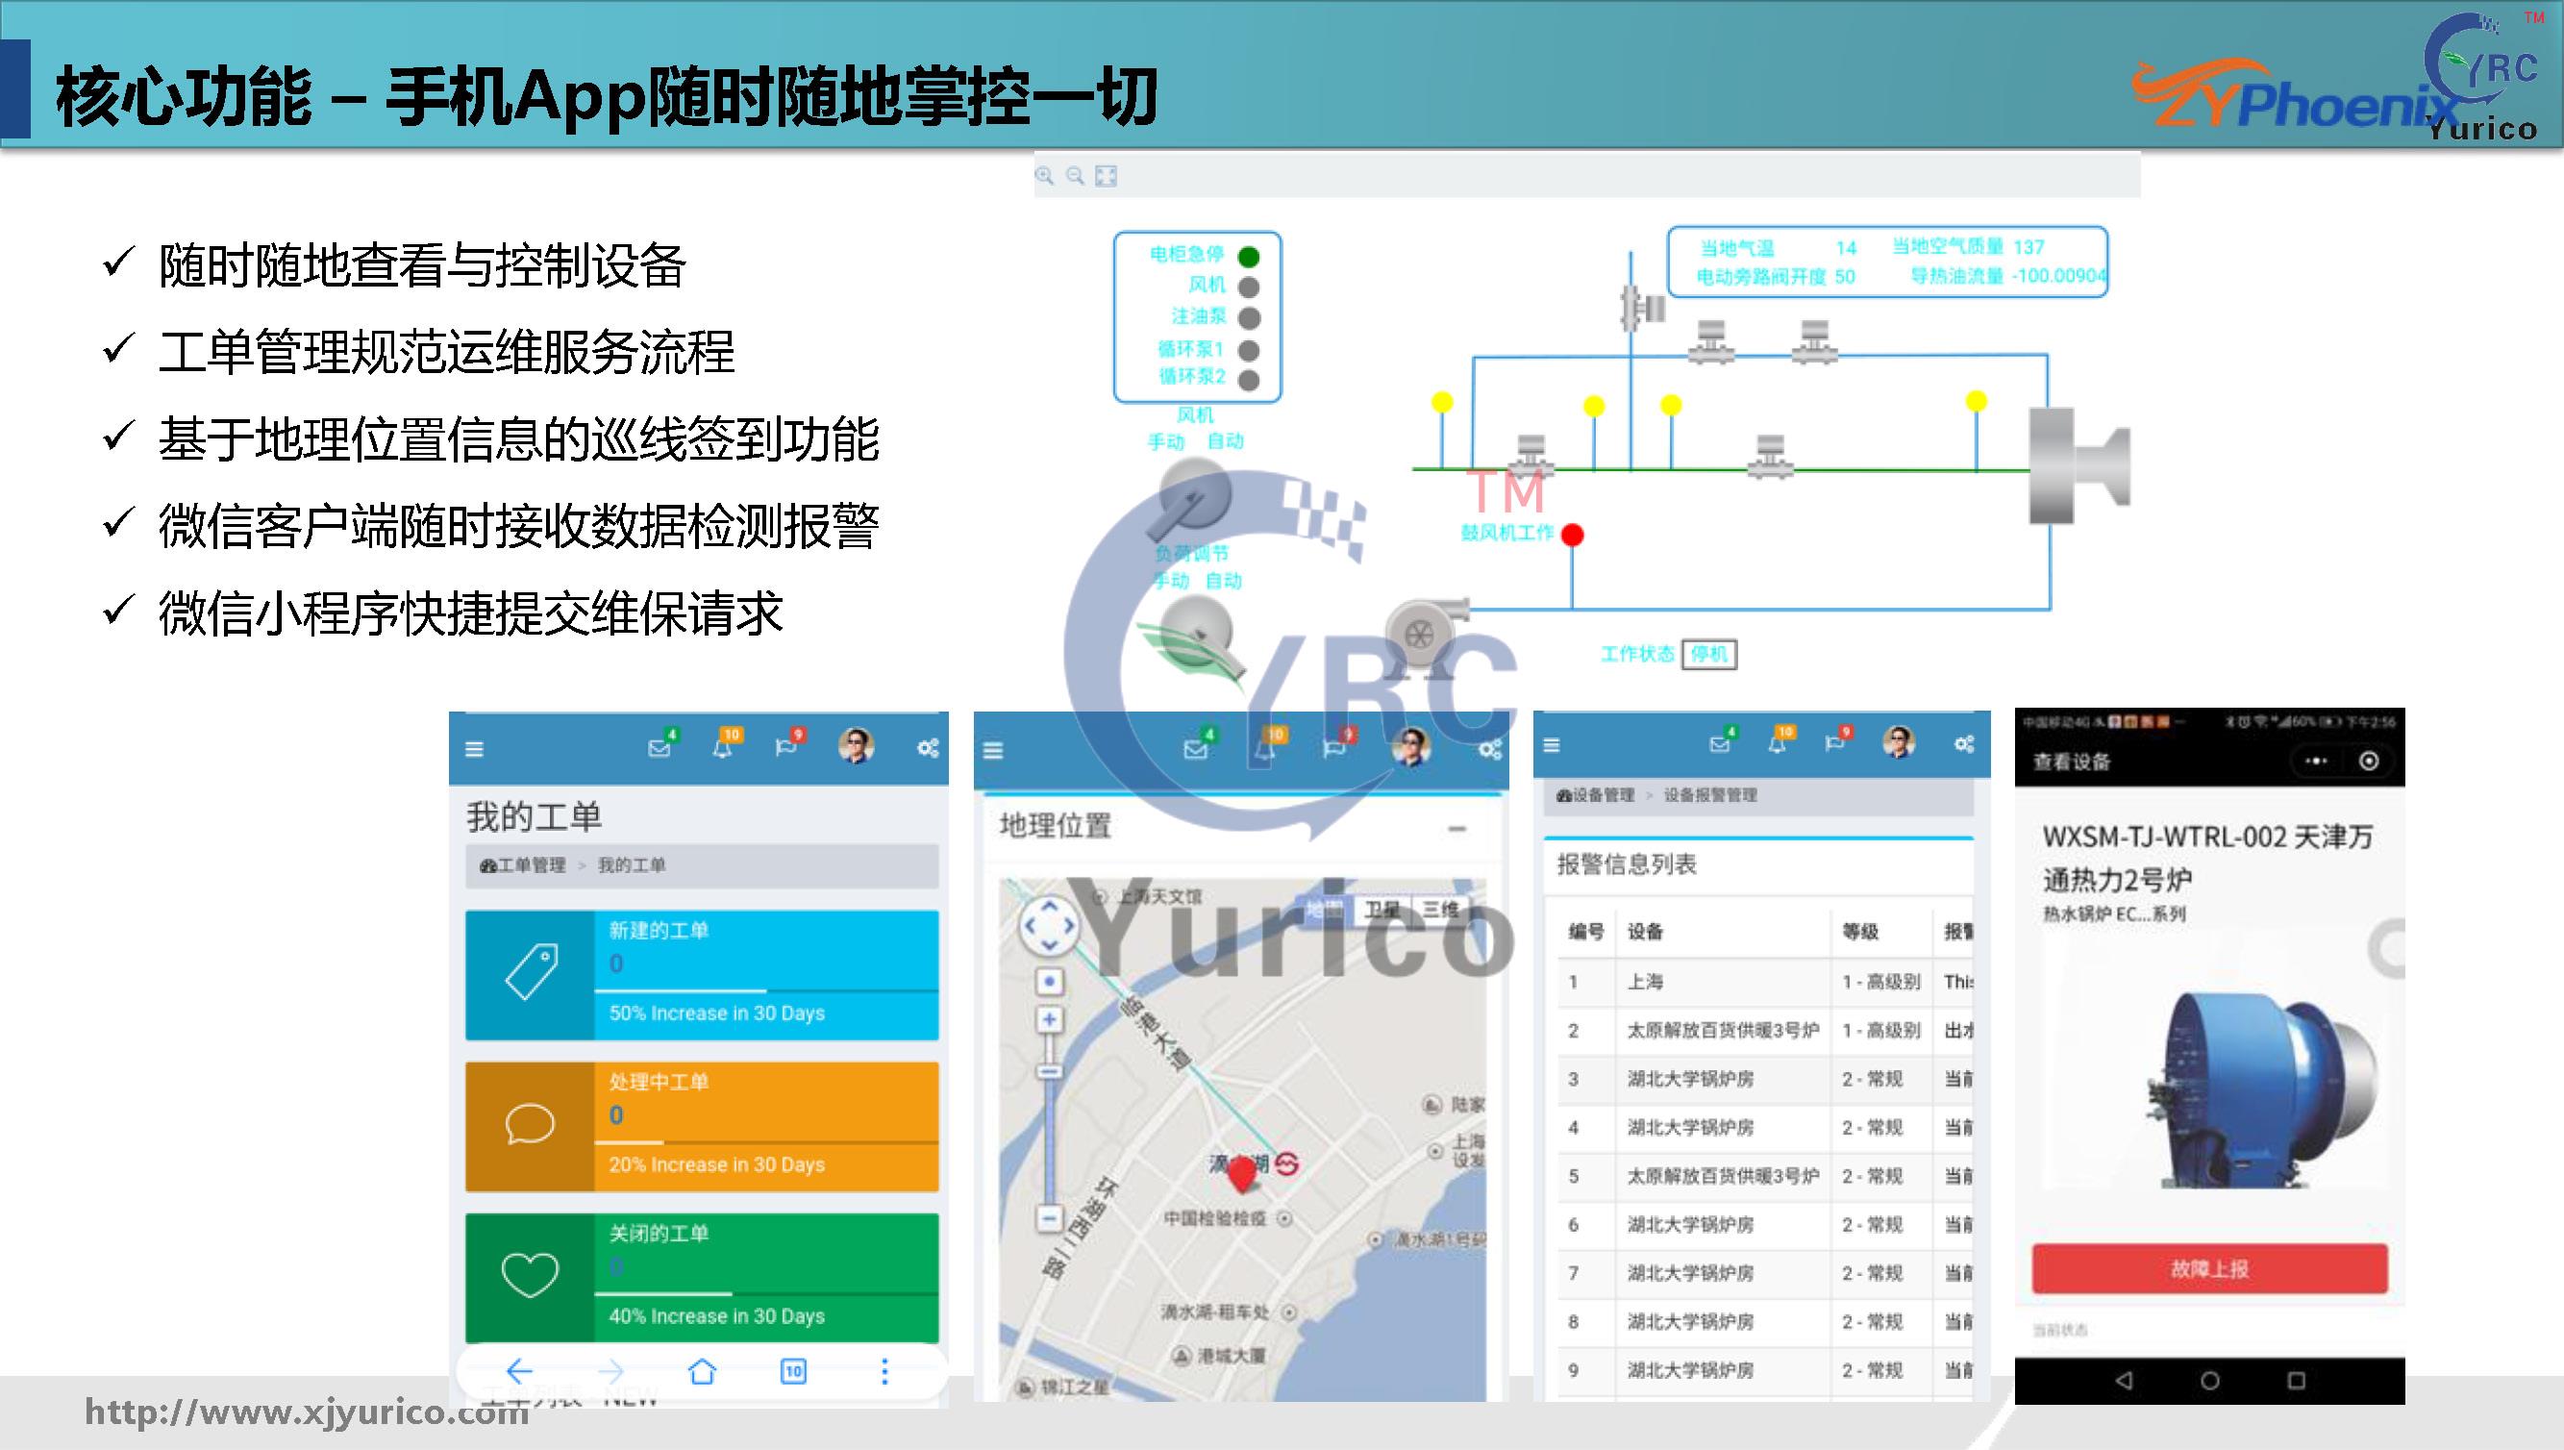Open the flag tasks icon in 报警信息列表 screen
Screen dimensions: 2564x1450
pyautogui.click(x=1834, y=744)
